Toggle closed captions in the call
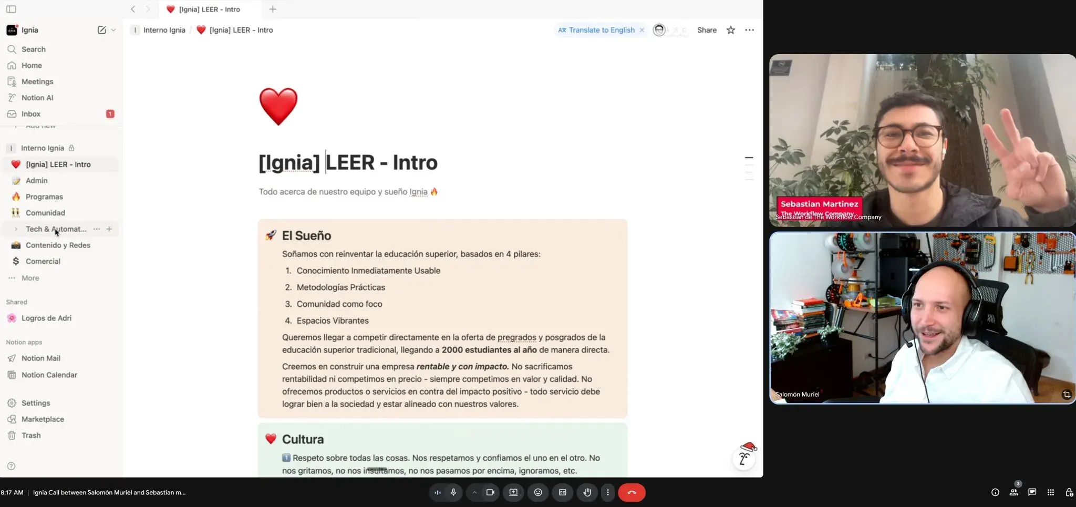Screen dimensions: 1076x507 pyautogui.click(x=563, y=492)
